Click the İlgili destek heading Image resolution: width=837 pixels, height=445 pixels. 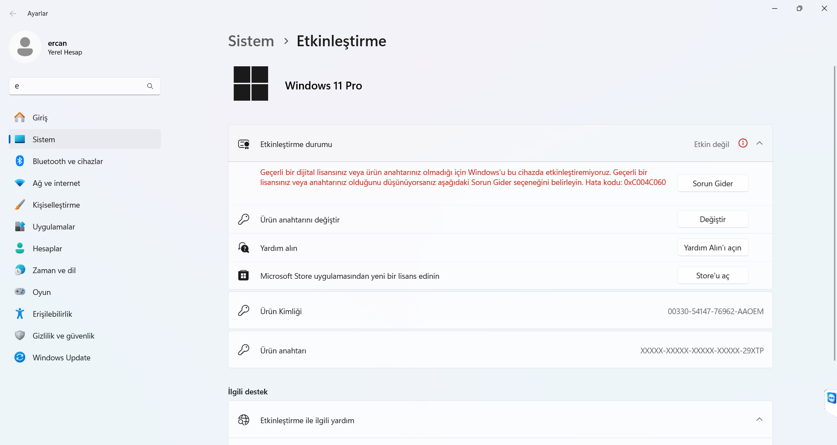tap(248, 391)
